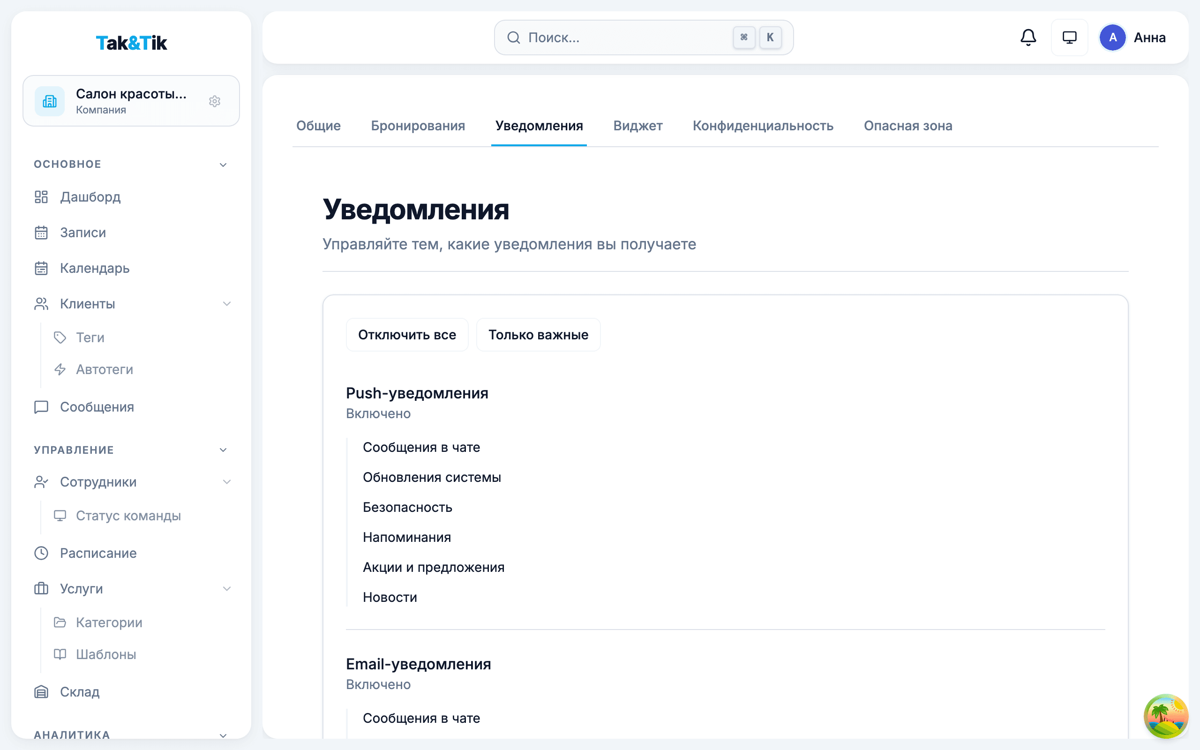Select the Статус команды monitor icon
Screen dimensions: 1200x750
click(x=60, y=515)
